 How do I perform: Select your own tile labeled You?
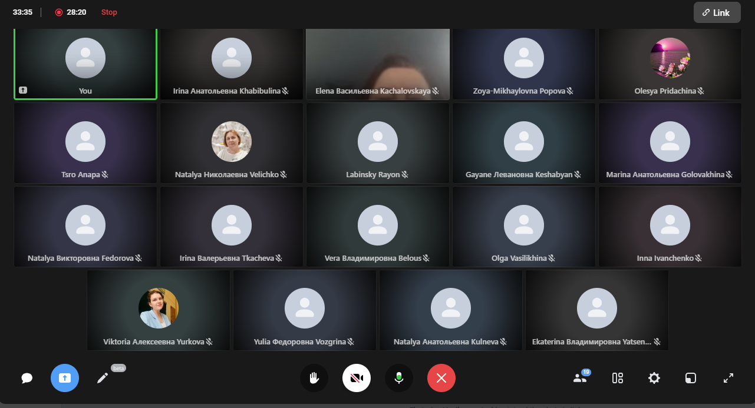(x=85, y=64)
